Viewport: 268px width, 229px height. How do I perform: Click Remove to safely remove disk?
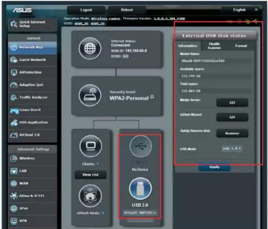[x=232, y=133]
